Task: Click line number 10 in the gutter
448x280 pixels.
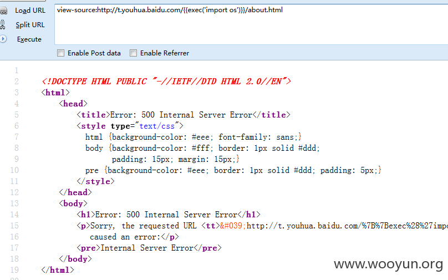Action: (14, 170)
